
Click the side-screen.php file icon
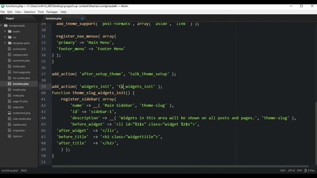9,119
